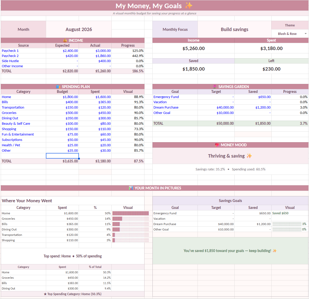Screen dimensions: 309x299
Task: Select the Build savings focus cell
Action: point(234,29)
